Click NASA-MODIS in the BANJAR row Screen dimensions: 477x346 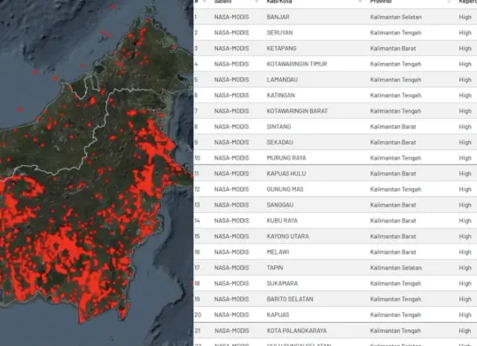[x=231, y=17]
